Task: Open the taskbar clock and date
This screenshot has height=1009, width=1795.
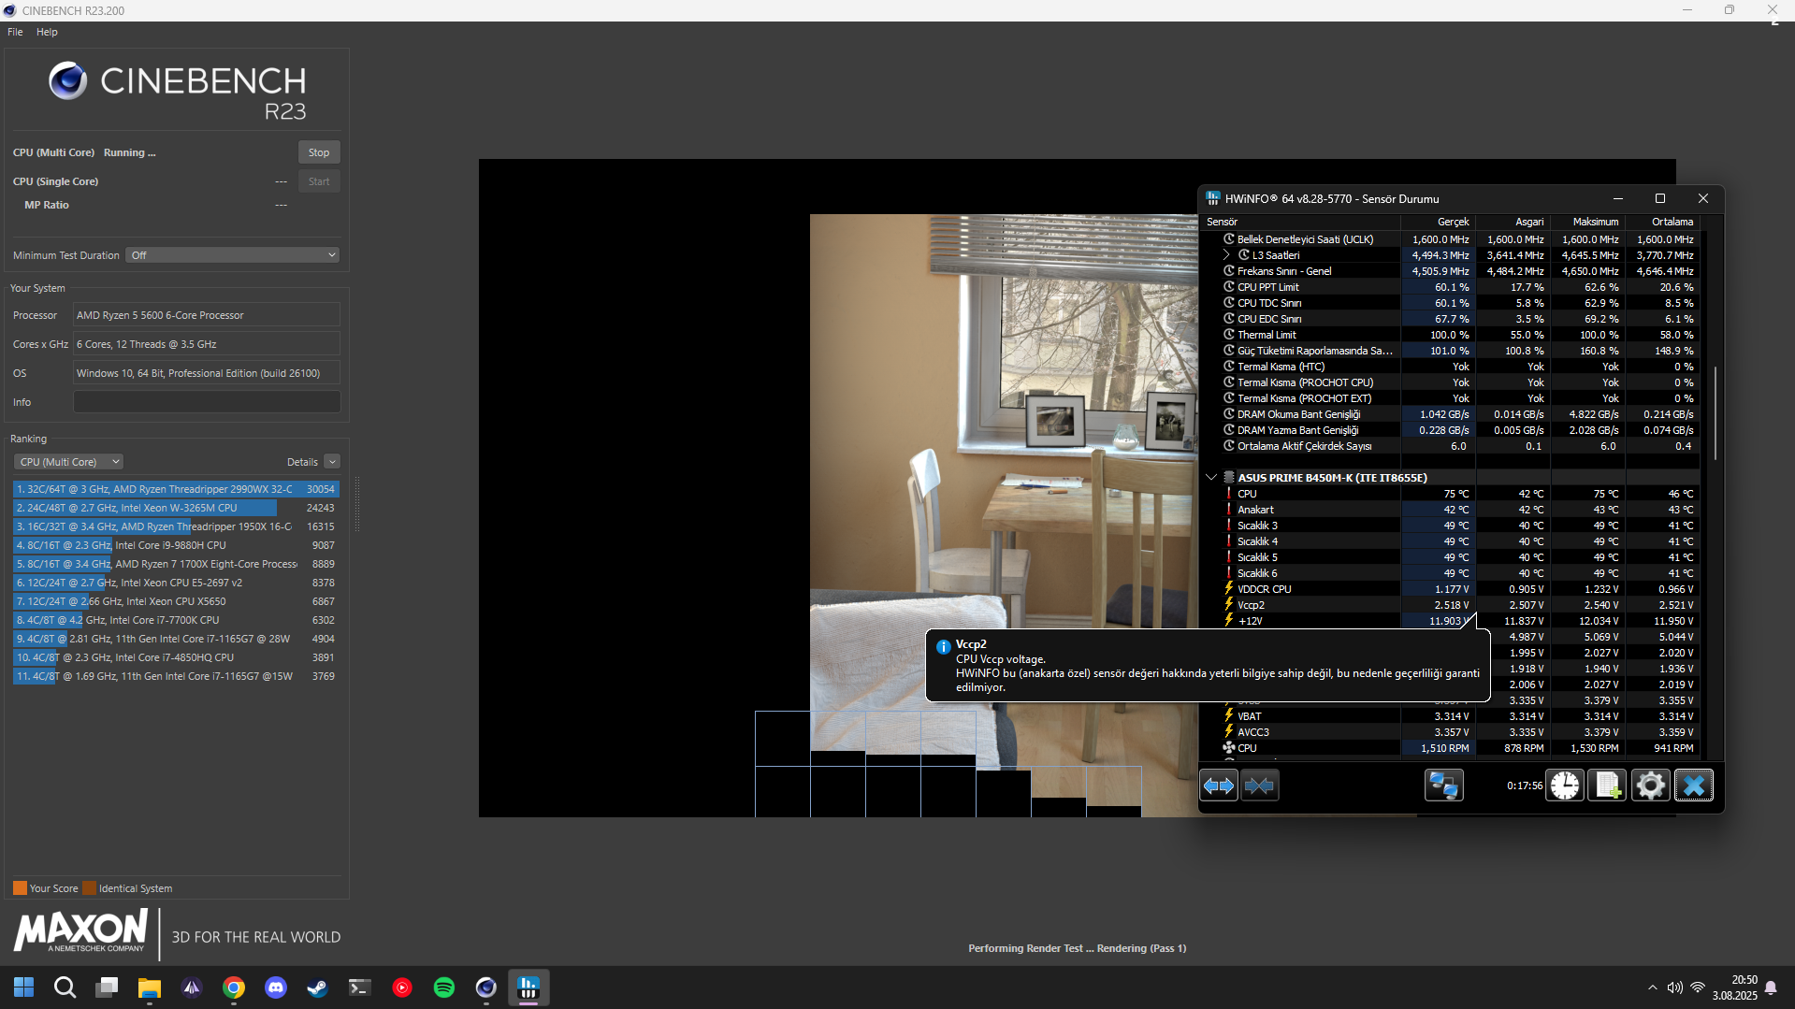Action: pos(1735,987)
